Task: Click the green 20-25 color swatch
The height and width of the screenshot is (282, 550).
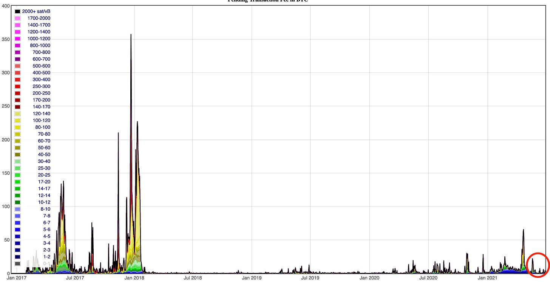Action: (x=17, y=175)
